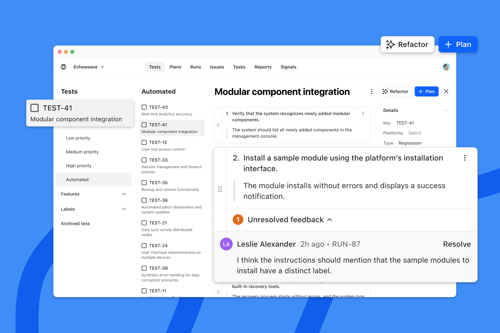Select Automated in the Tests sidebar
Viewport: 500px width, 333px height.
77,179
